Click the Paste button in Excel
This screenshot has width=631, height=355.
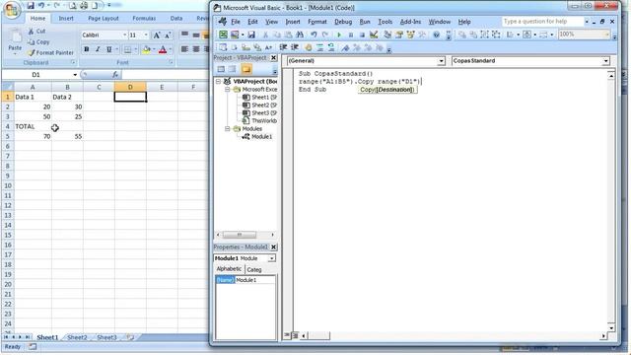coord(16,41)
